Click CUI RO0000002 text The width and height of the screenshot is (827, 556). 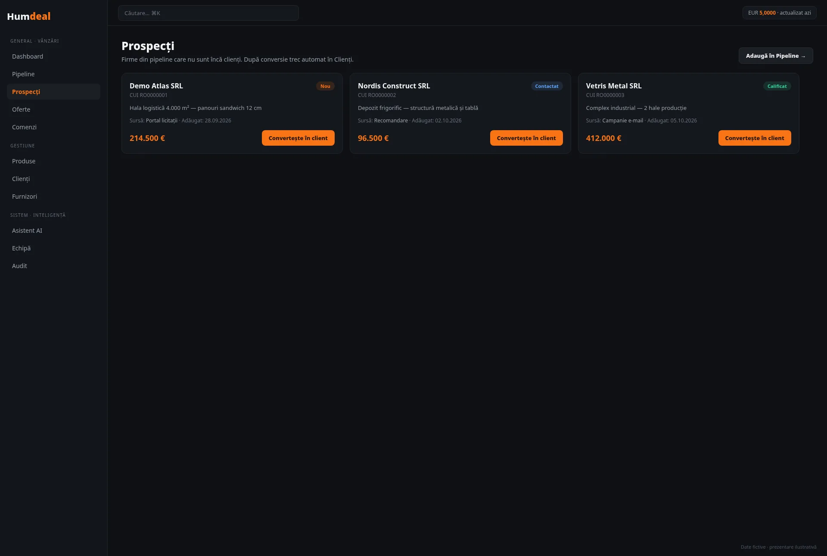coord(377,95)
